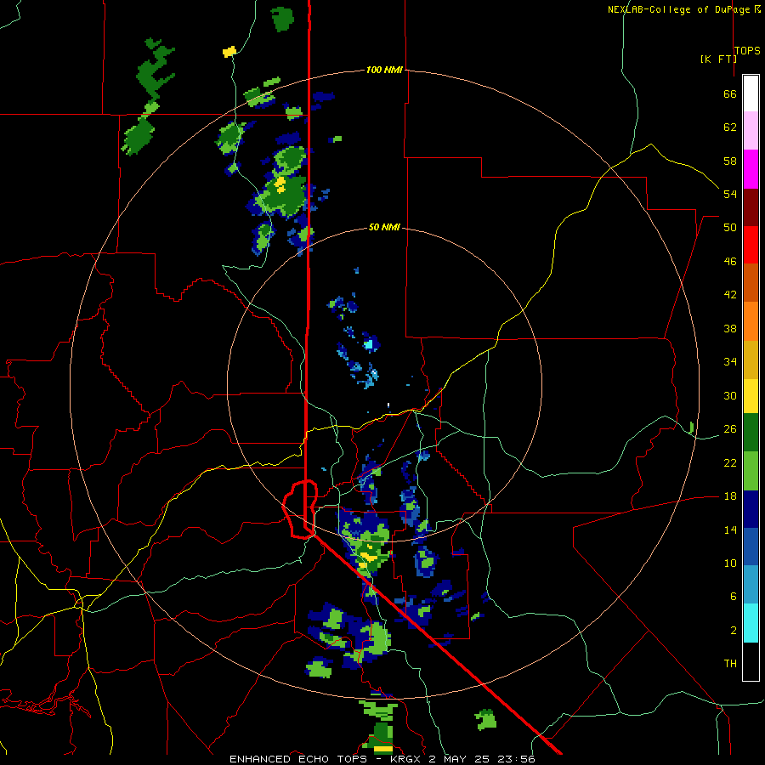Click the bright red legend swatch
The image size is (765, 765).
[x=751, y=245]
